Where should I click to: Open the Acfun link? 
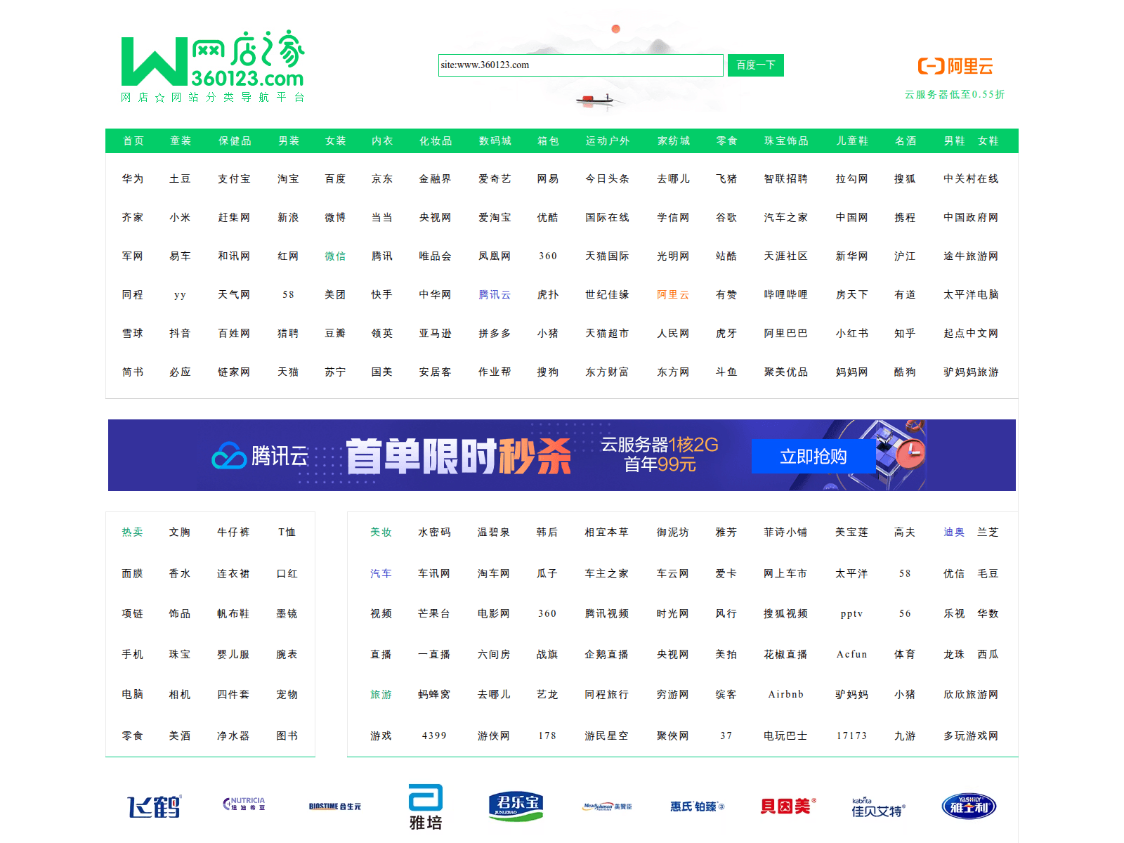[x=851, y=654]
